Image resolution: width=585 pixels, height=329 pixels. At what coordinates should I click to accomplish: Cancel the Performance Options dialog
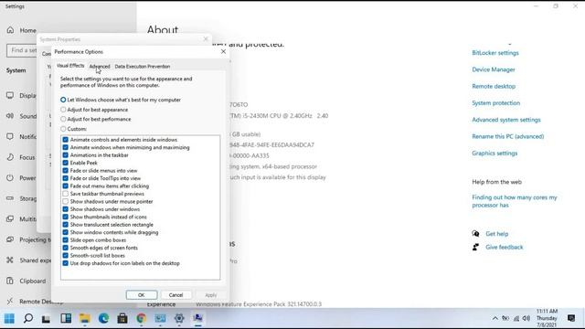coord(175,294)
